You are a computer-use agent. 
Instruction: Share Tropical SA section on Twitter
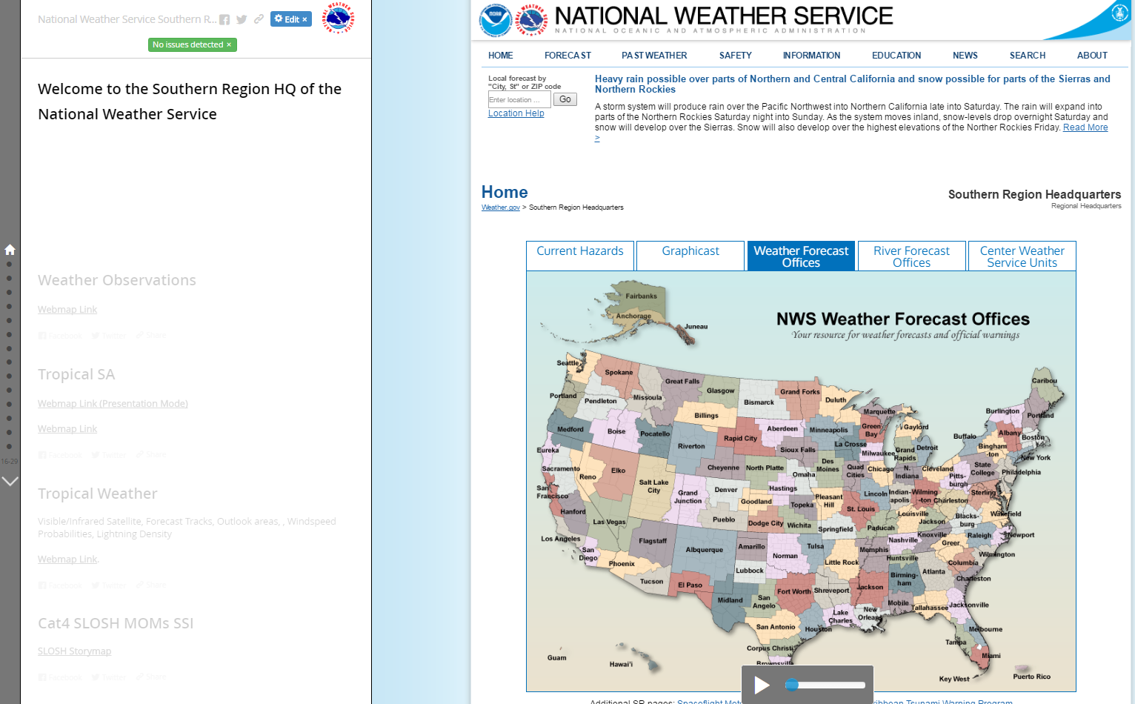pyautogui.click(x=109, y=455)
